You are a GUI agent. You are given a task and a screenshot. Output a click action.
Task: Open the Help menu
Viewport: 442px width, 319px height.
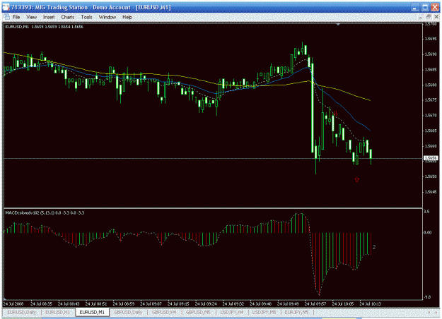click(x=127, y=17)
